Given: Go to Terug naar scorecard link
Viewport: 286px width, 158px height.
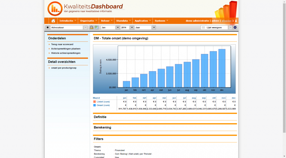Looking at the screenshot, I should pos(62,44).
